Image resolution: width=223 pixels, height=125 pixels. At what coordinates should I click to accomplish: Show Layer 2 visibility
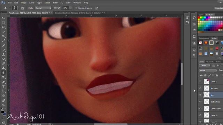(200, 82)
